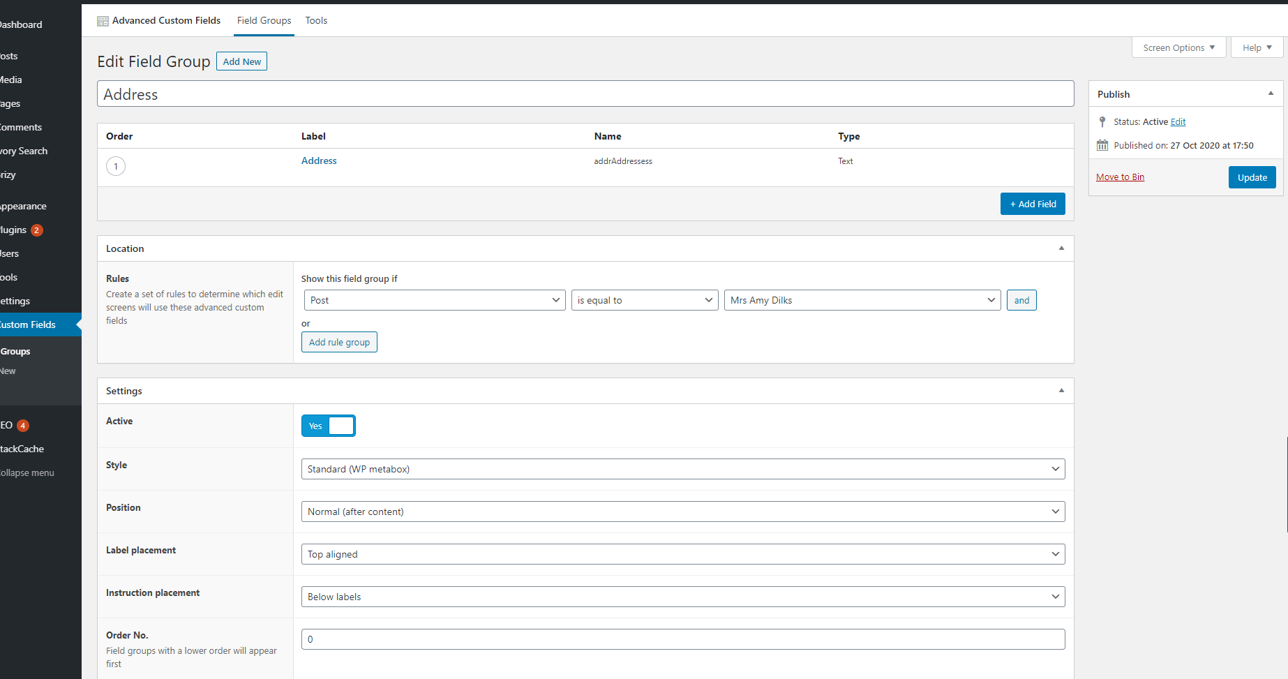Viewport: 1288px width, 679px height.
Task: Open the Help dropdown
Action: coord(1257,47)
